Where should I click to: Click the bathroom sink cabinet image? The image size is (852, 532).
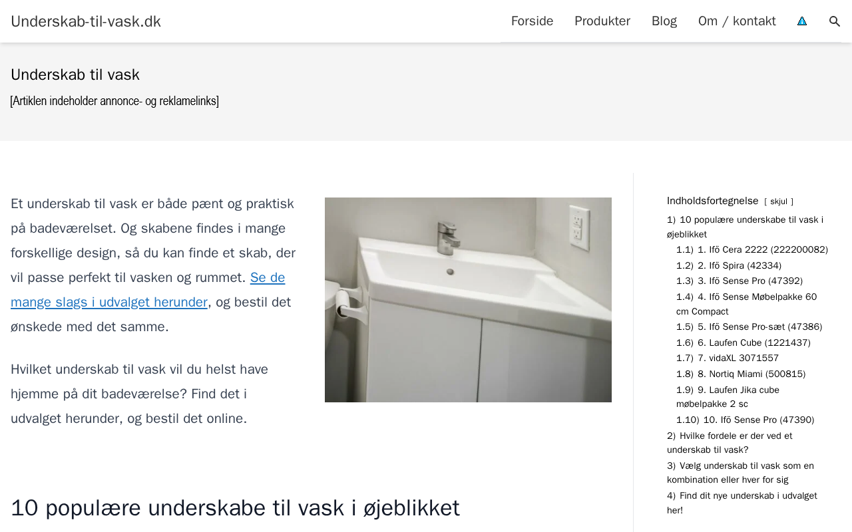point(468,300)
